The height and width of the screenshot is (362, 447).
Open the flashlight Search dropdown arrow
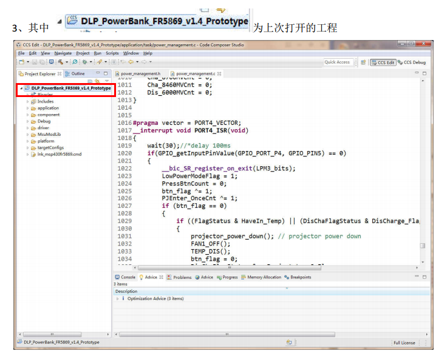click(x=106, y=62)
